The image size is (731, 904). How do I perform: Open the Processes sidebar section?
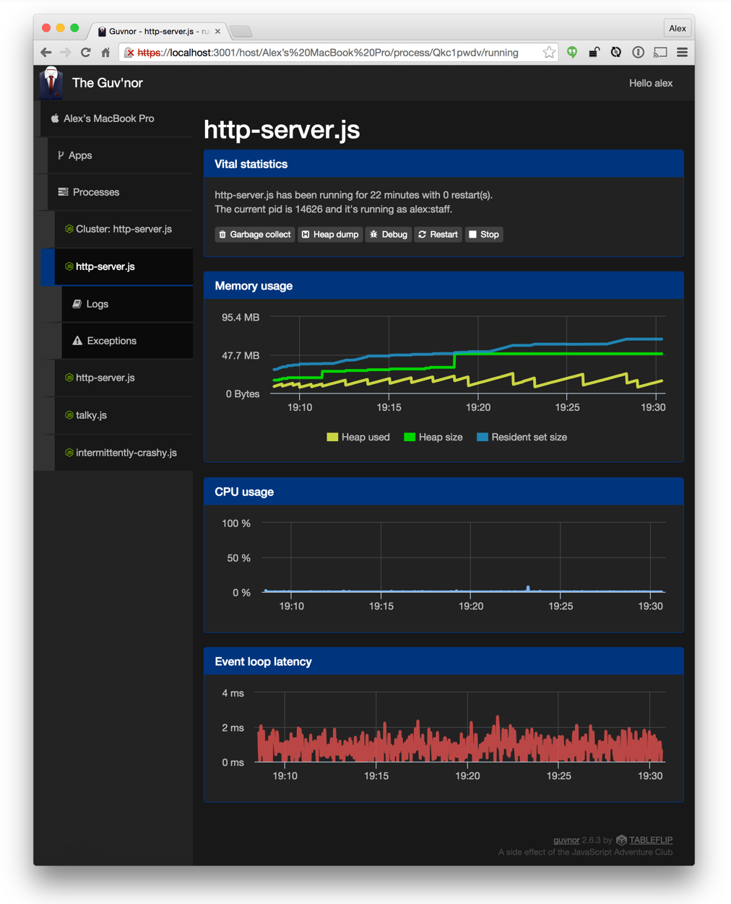95,192
